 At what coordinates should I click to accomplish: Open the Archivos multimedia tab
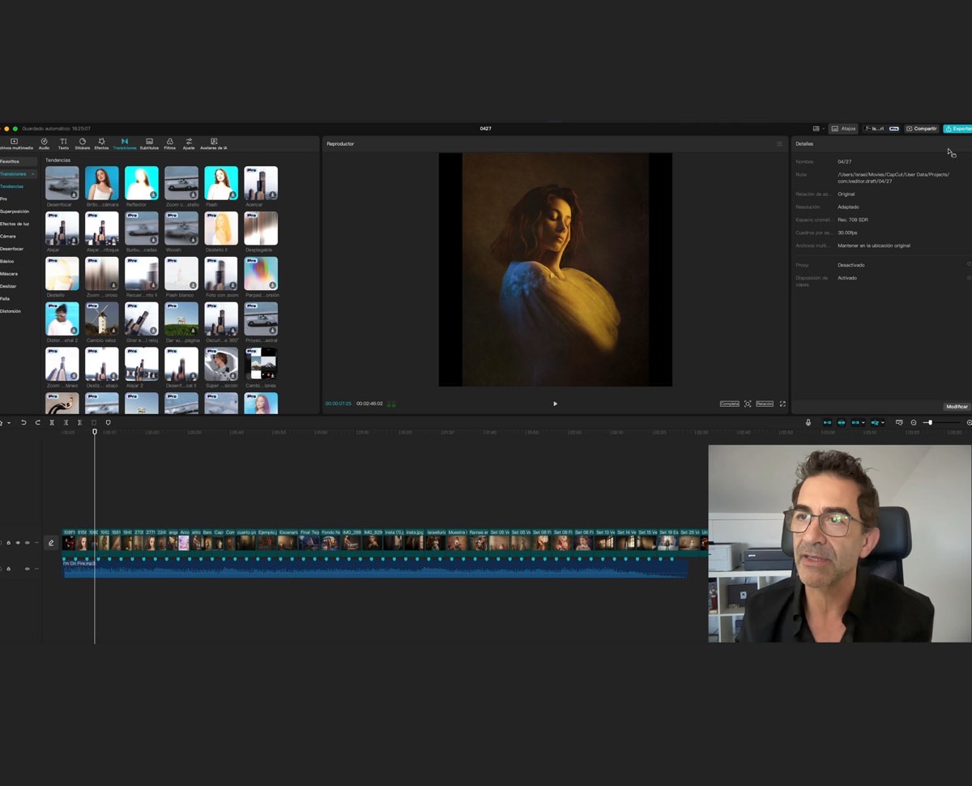click(x=15, y=144)
